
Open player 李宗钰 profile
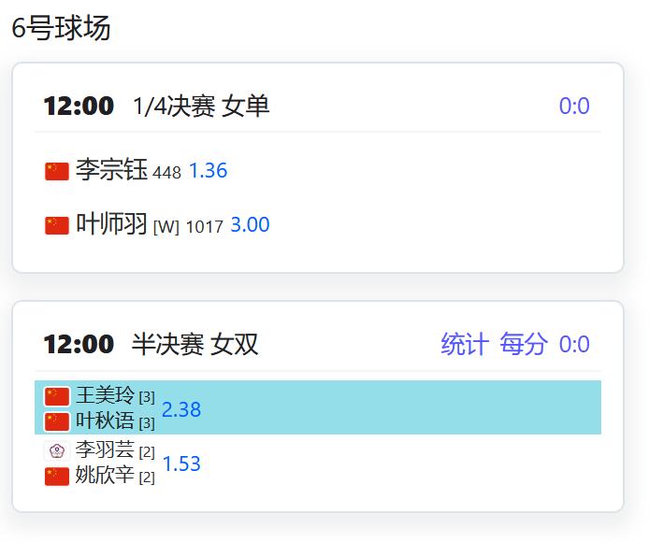(111, 170)
